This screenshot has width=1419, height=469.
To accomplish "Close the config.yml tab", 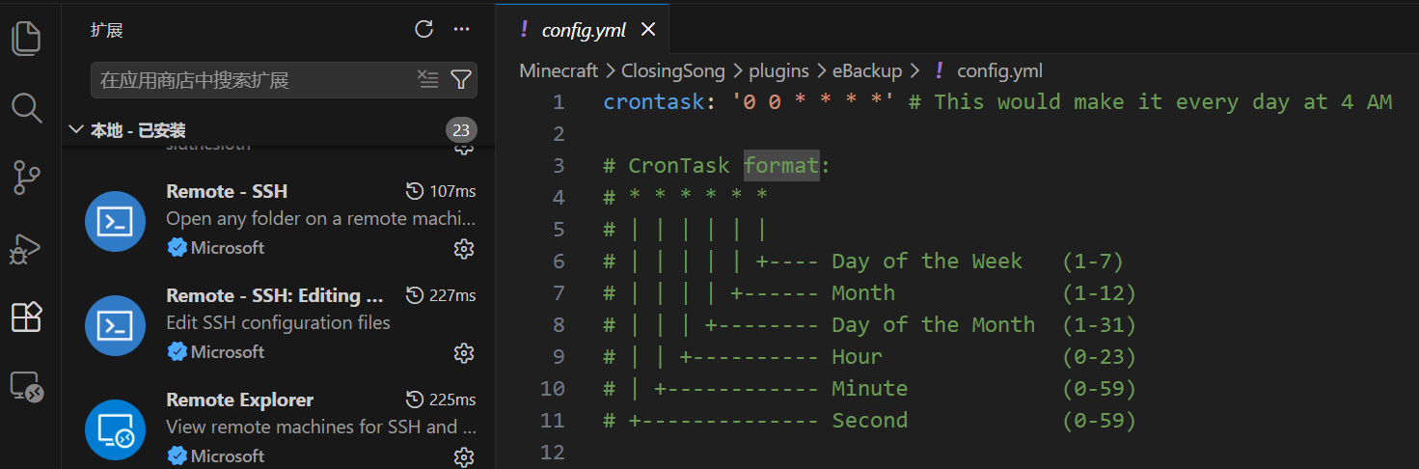I will [648, 30].
